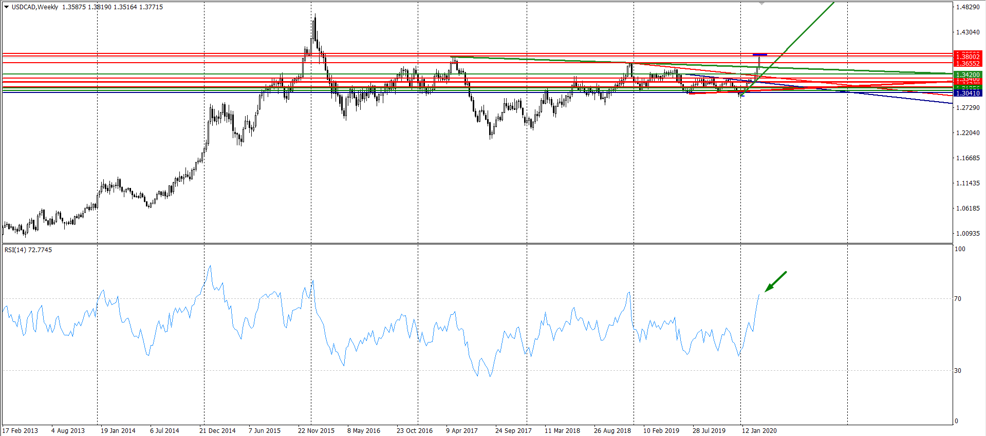Click the USDCAD,Weekly chart title text
986x436 pixels.
tap(35, 7)
